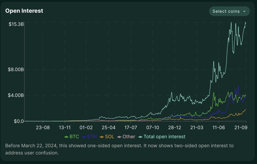Click the orange SOL legend marker icon
The image size is (257, 164).
(101, 137)
